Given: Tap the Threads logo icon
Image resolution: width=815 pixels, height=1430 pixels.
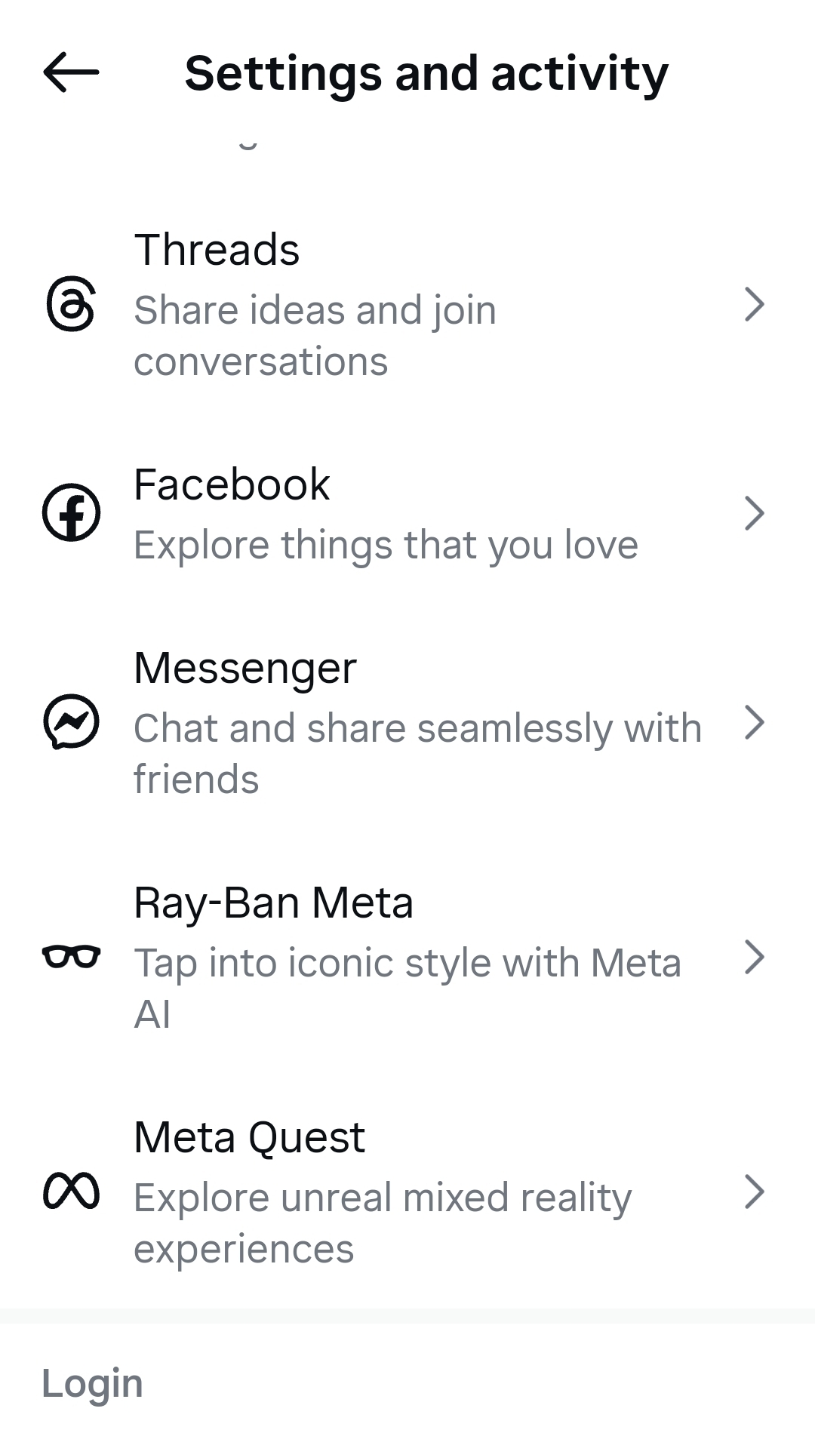Looking at the screenshot, I should point(71,304).
